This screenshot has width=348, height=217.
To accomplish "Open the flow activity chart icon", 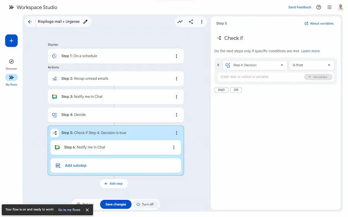I will (180, 22).
